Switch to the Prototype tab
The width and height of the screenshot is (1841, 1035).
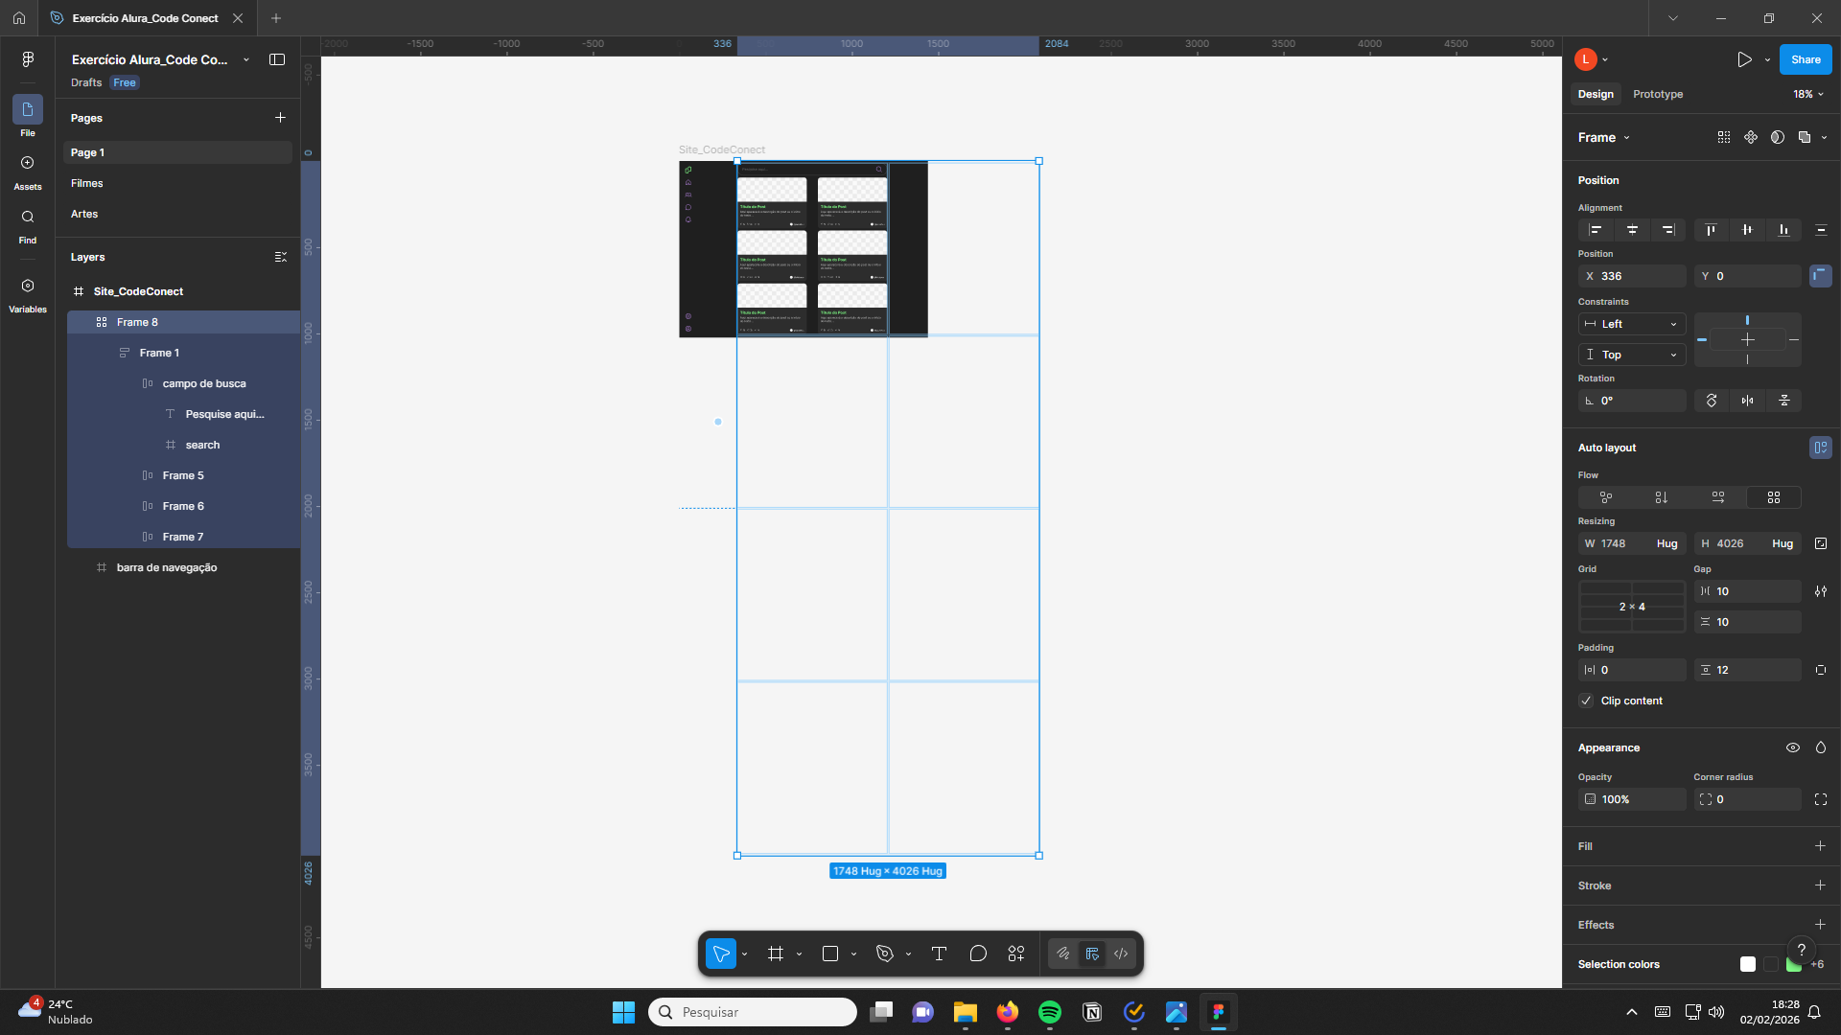[x=1657, y=94]
